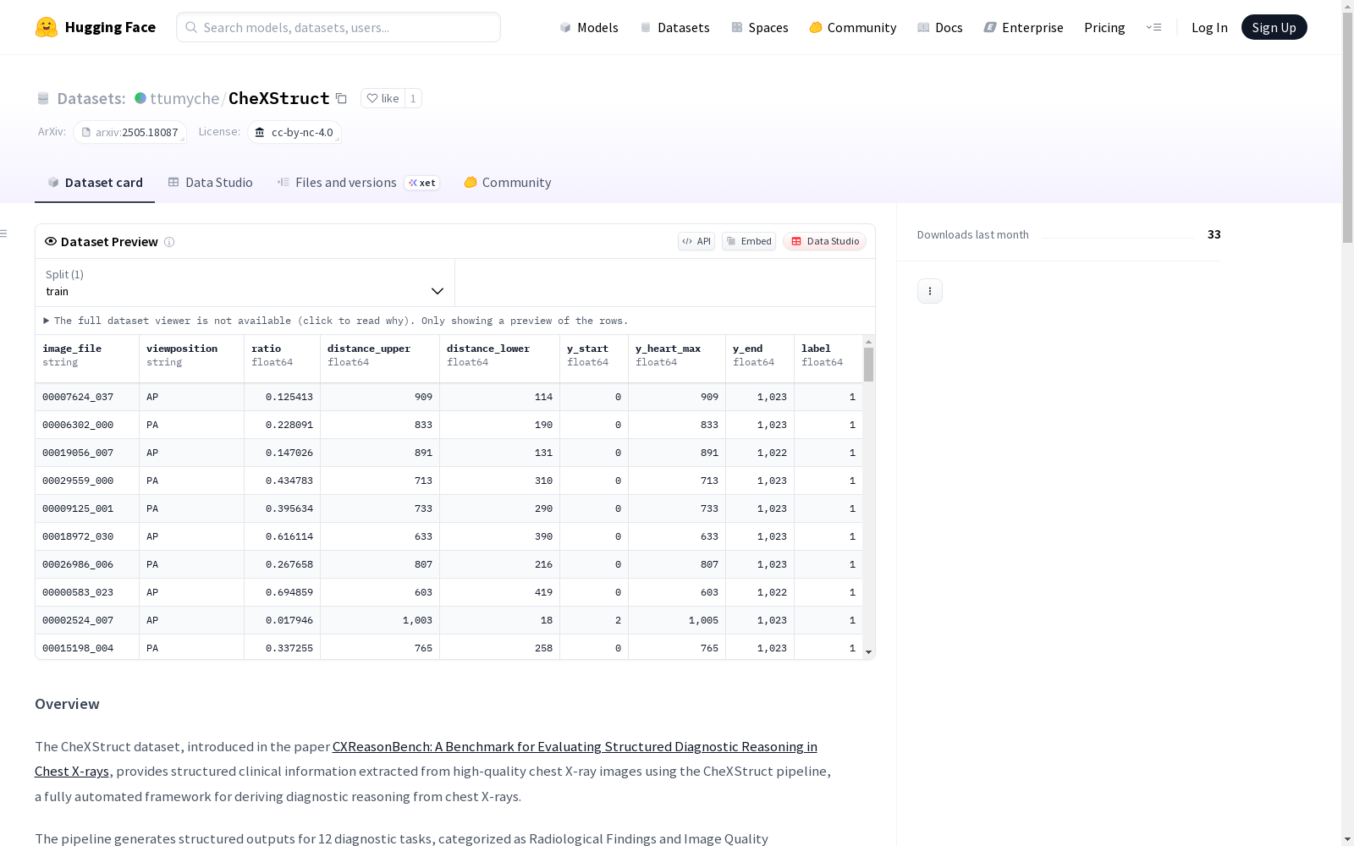Click the Sign Up button
The image size is (1354, 846).
(1274, 27)
